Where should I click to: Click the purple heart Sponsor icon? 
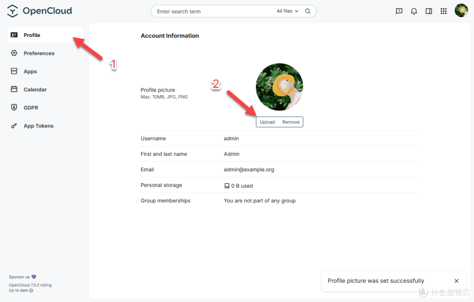pos(34,277)
